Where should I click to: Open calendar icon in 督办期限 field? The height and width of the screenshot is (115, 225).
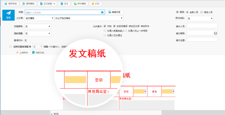215,33
